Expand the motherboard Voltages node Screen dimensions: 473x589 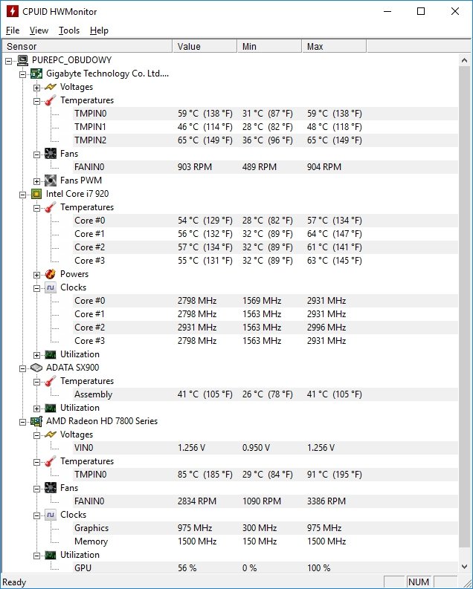coord(36,88)
